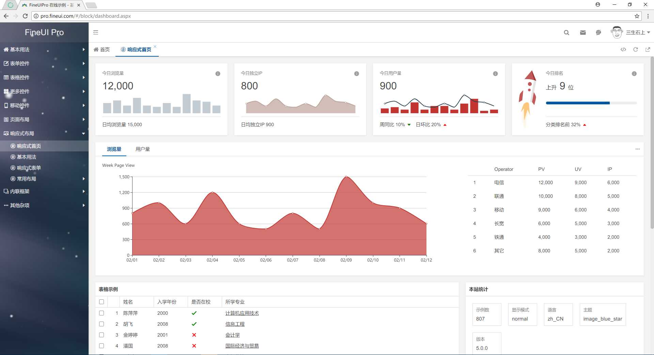Viewport: 654px width, 355px height.
Task: Click green check mark in 陈萍萍 row
Action: (x=194, y=313)
